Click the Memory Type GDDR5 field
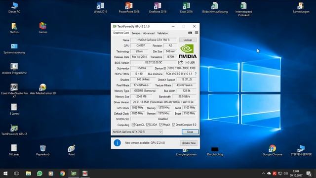Screen dimensions: 316x178 pos(145,91)
